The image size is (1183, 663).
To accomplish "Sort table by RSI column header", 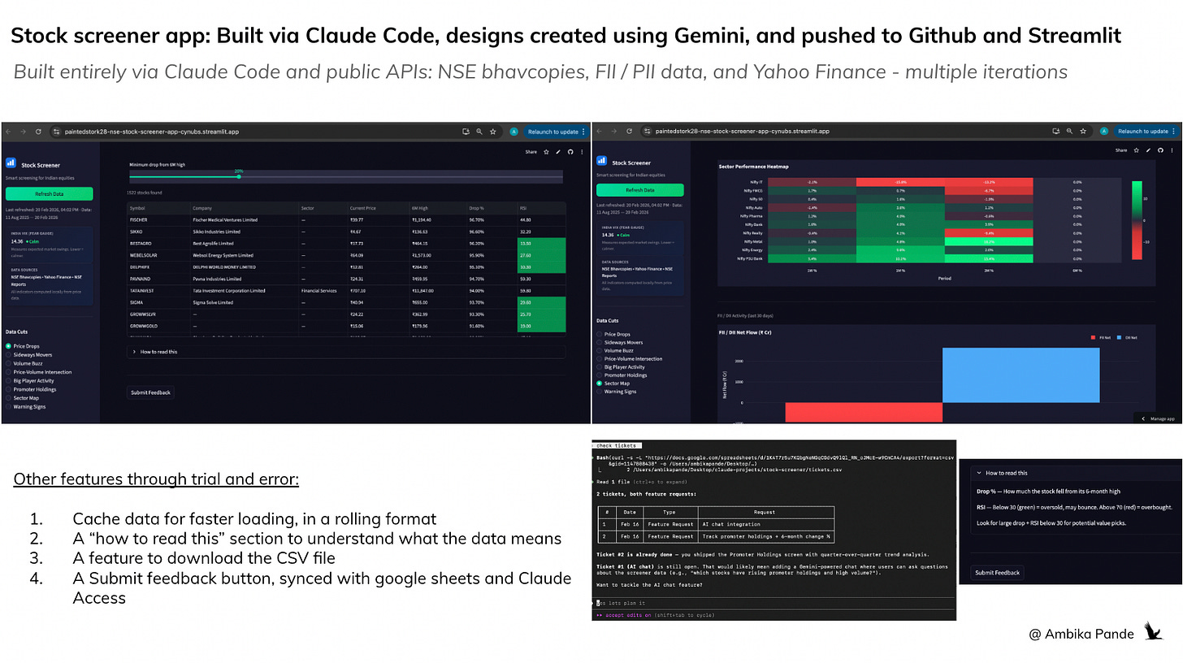I will pos(541,208).
